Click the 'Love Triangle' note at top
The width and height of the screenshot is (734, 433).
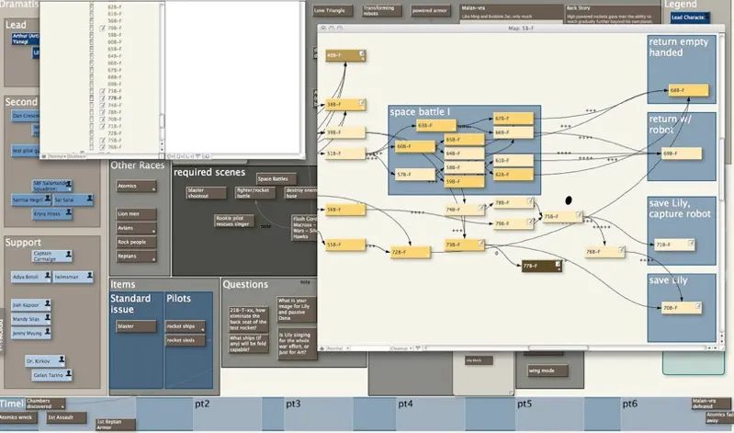[x=333, y=10]
